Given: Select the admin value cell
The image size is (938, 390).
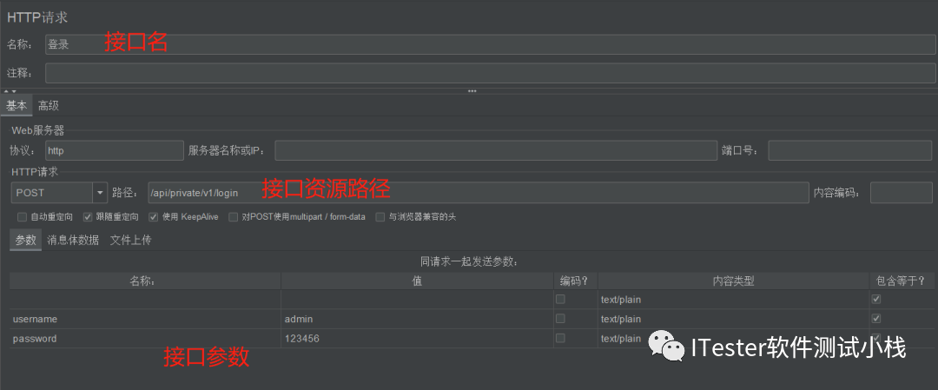Looking at the screenshot, I should [x=418, y=319].
